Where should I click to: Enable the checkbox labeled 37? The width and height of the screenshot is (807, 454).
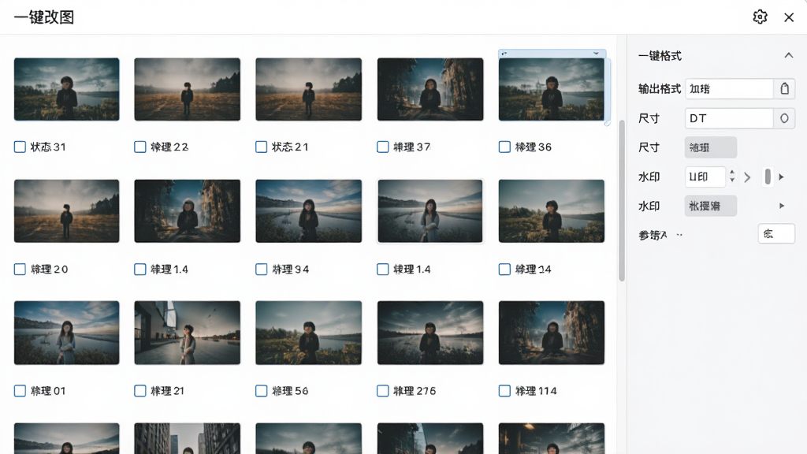383,147
